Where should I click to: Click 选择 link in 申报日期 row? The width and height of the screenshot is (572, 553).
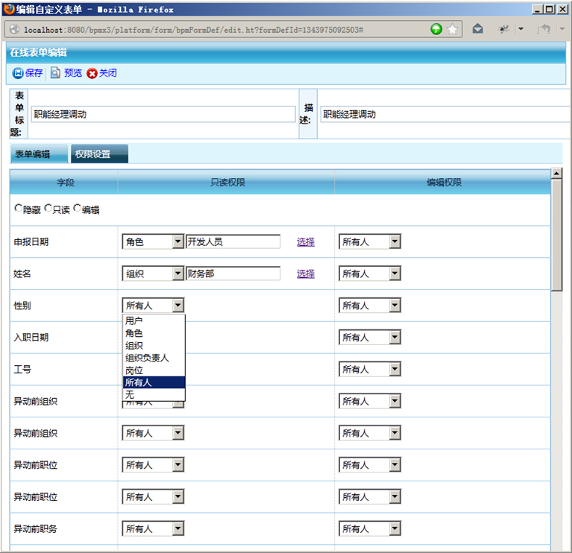click(x=306, y=241)
